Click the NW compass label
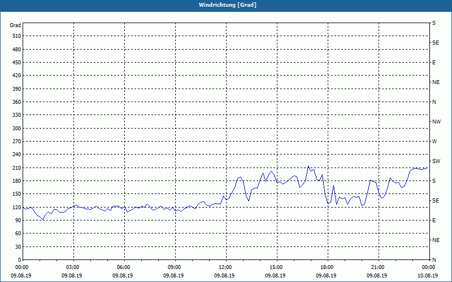The width and height of the screenshot is (452, 282). 436,122
